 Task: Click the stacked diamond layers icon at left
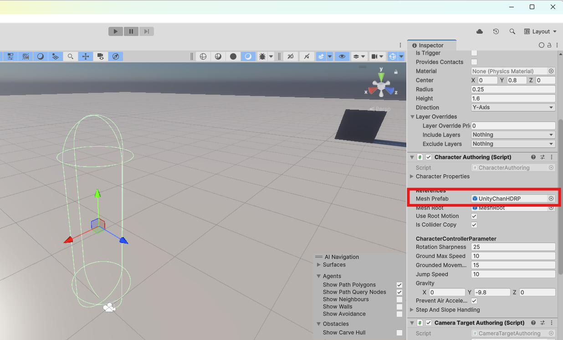[x=55, y=56]
